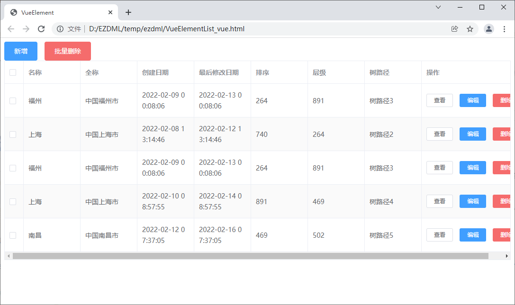Click the VueElement favicon on the tab

point(12,12)
